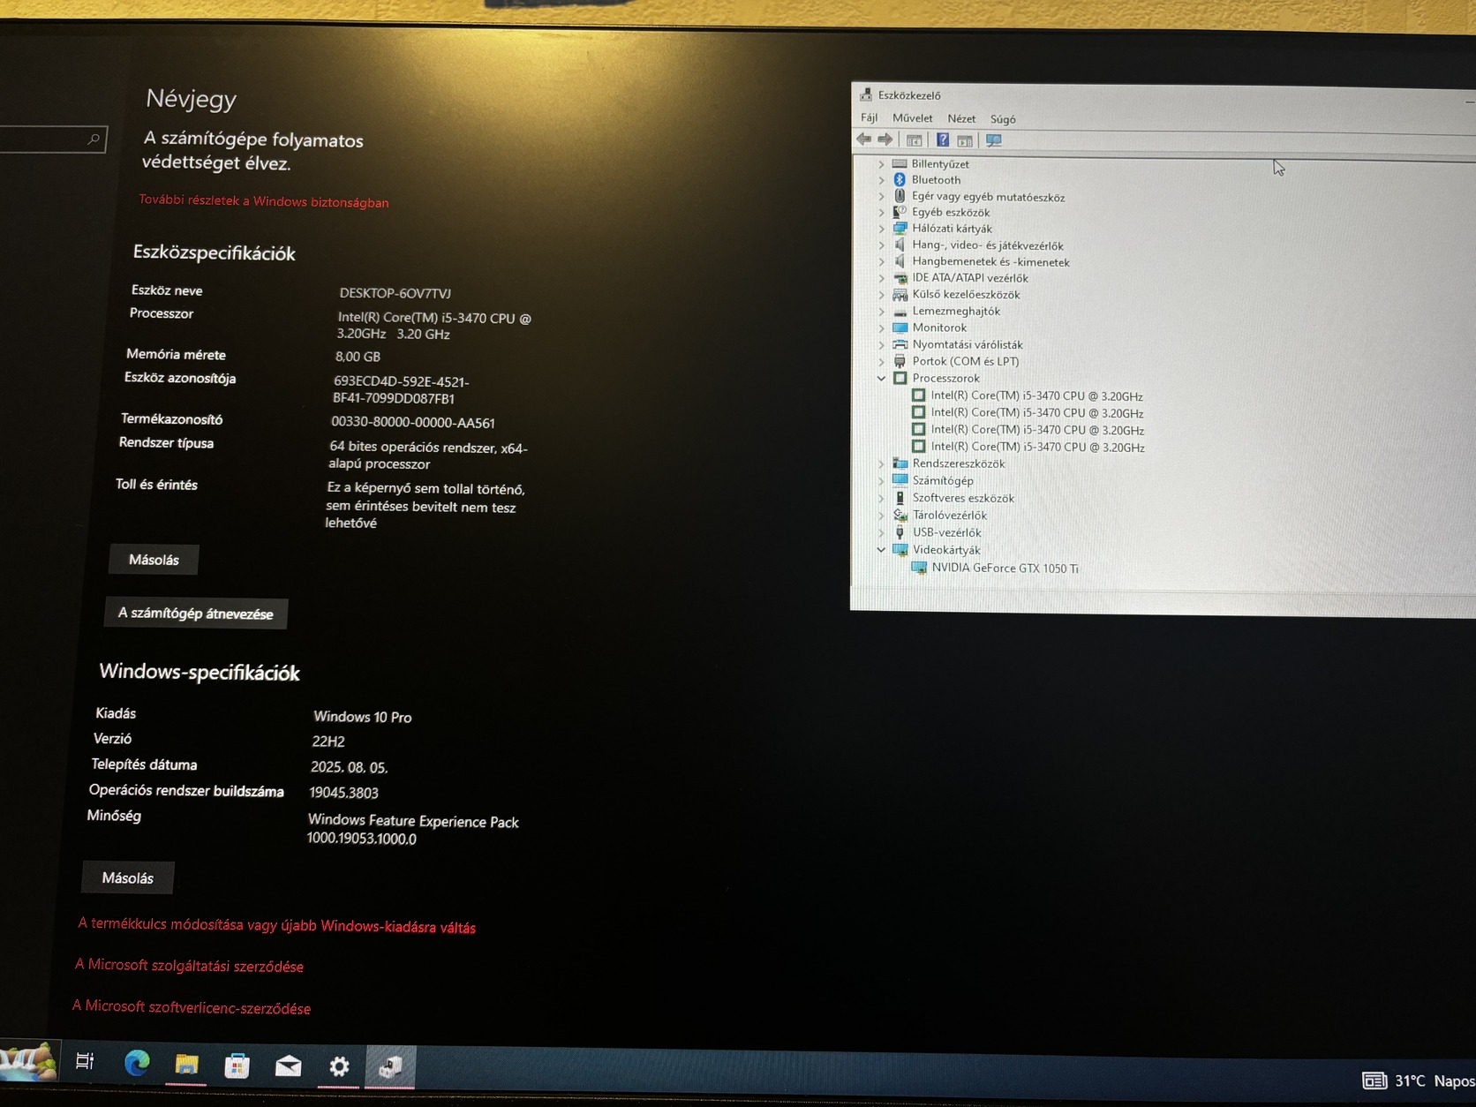Click the product ID 00330-80000-00000-AA561
The height and width of the screenshot is (1107, 1476).
pyautogui.click(x=413, y=423)
